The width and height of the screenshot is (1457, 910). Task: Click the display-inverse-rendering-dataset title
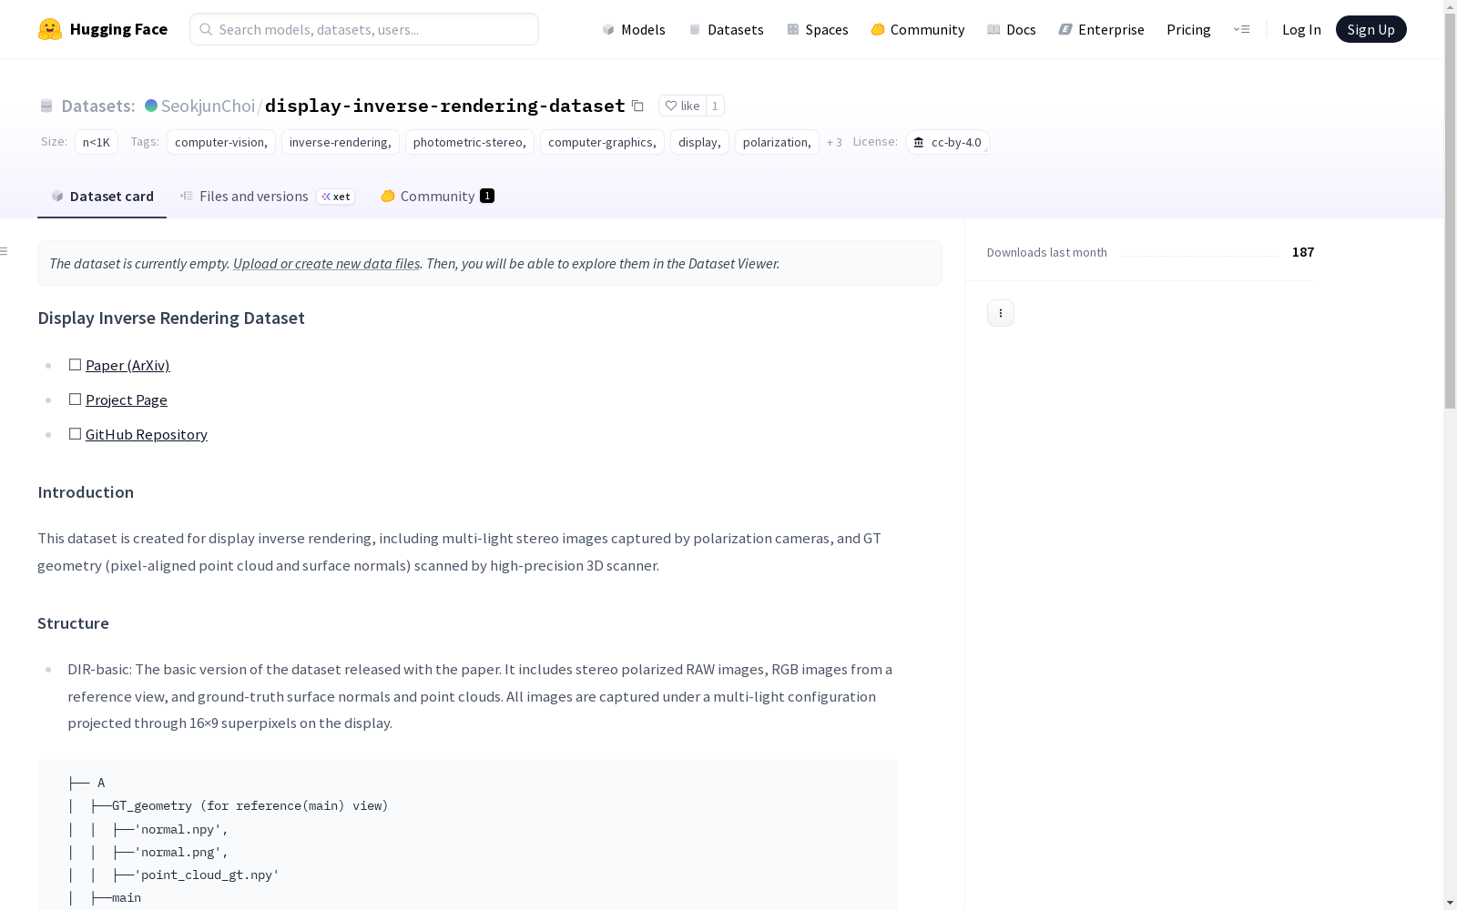point(445,106)
